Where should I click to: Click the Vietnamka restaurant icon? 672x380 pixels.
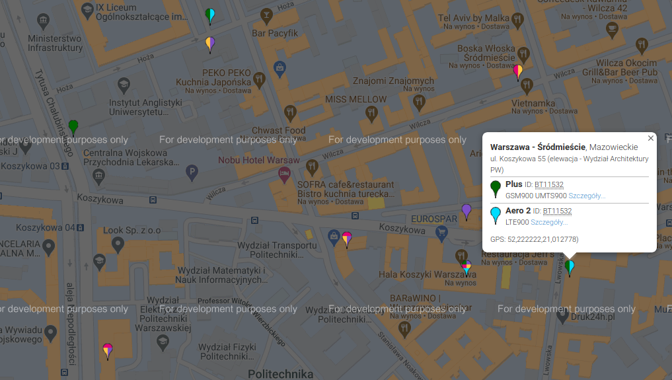527,86
